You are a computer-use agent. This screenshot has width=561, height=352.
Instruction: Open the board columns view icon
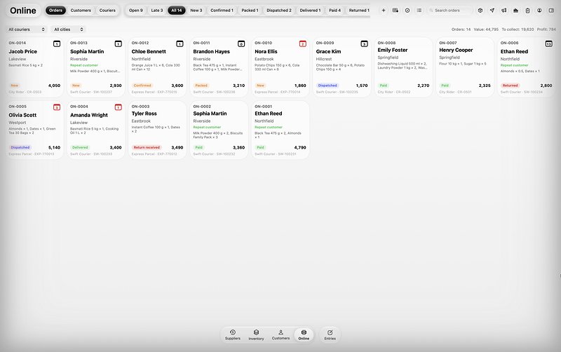pyautogui.click(x=395, y=11)
